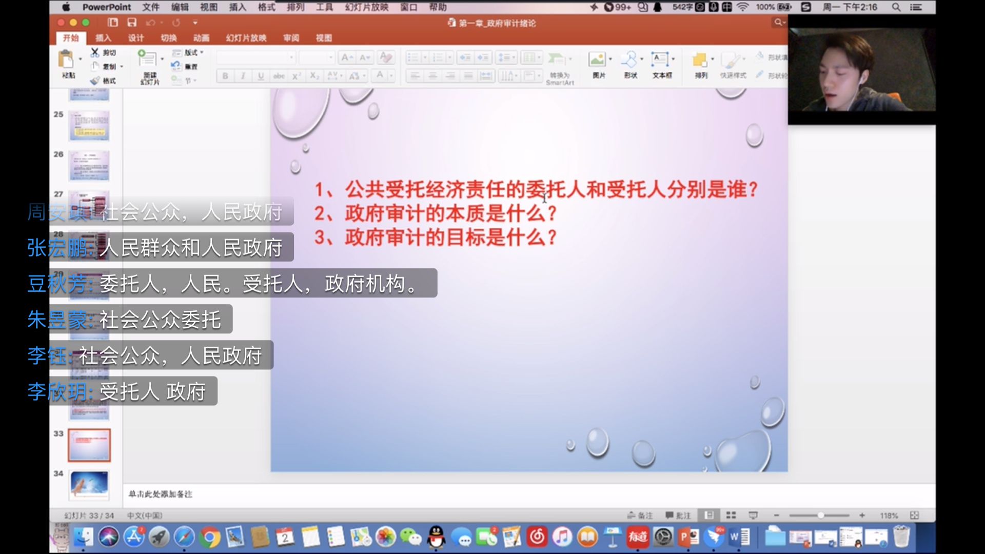This screenshot has height=554, width=985.
Task: Center align text
Action: point(433,76)
